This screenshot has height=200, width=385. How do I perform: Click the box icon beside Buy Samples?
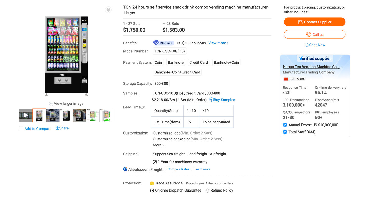[211, 100]
